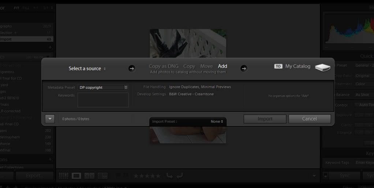This screenshot has width=374, height=188.
Task: Select the folder row with count 220
Action: pos(26,137)
